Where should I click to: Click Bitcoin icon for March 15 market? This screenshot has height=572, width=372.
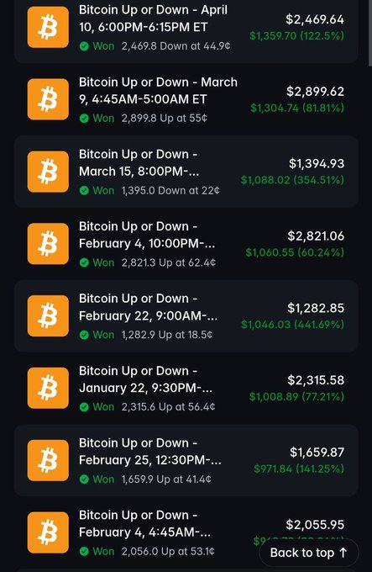pyautogui.click(x=48, y=172)
